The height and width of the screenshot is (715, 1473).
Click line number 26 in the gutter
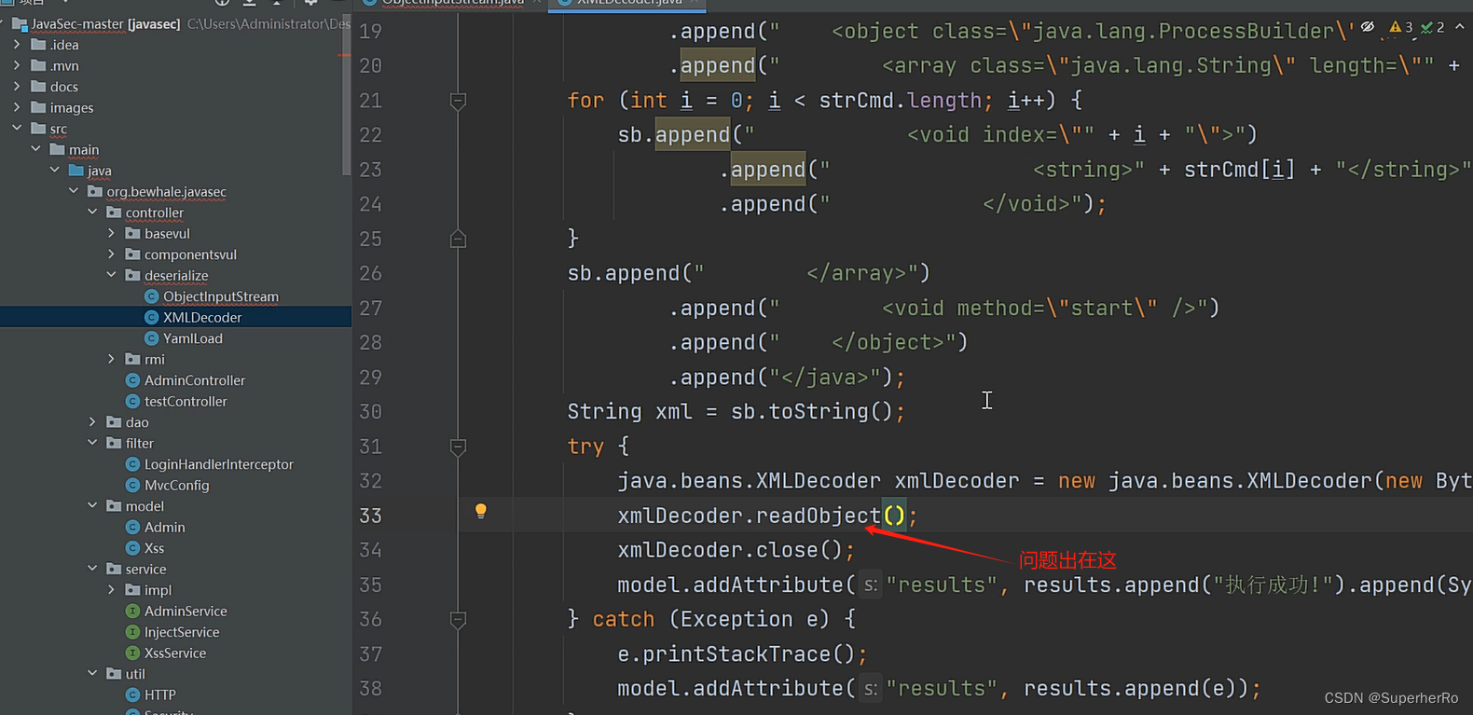coord(371,273)
